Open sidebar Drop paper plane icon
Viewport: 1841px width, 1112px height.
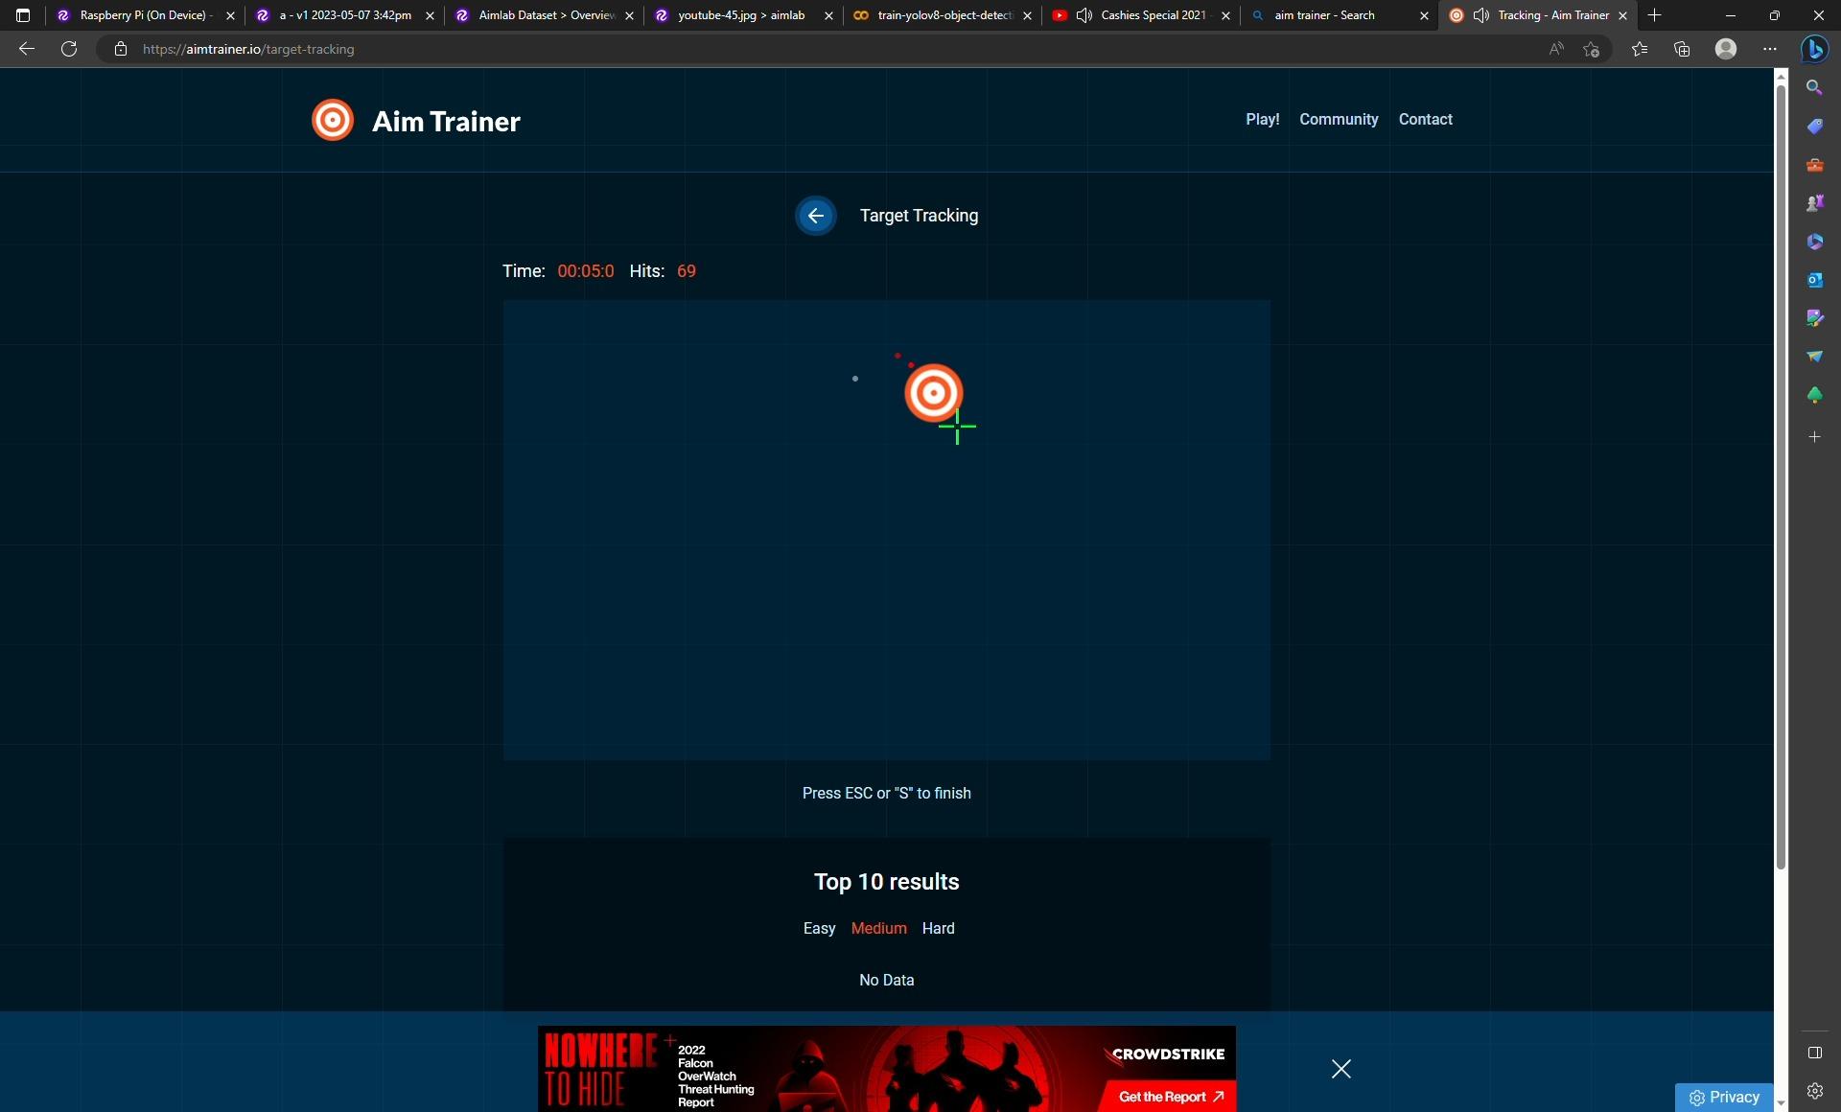(x=1814, y=357)
